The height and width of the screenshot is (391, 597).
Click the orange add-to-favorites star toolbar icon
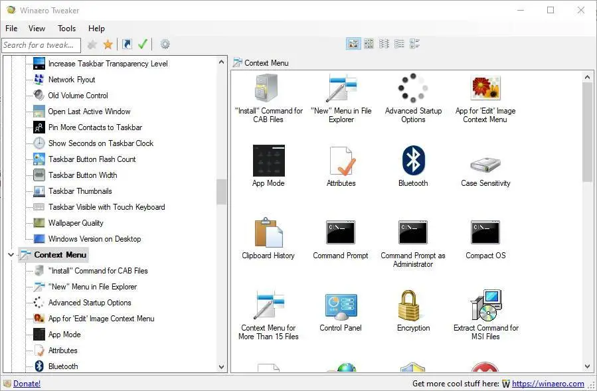pos(108,44)
